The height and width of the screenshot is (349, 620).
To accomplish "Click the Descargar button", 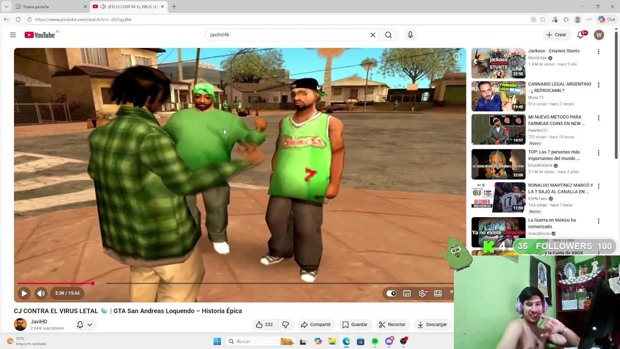I will click(432, 325).
